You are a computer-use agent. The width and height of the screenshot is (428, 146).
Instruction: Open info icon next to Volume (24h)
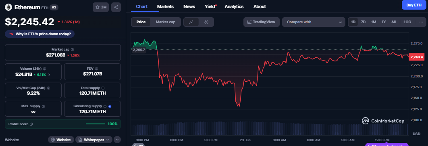44,69
